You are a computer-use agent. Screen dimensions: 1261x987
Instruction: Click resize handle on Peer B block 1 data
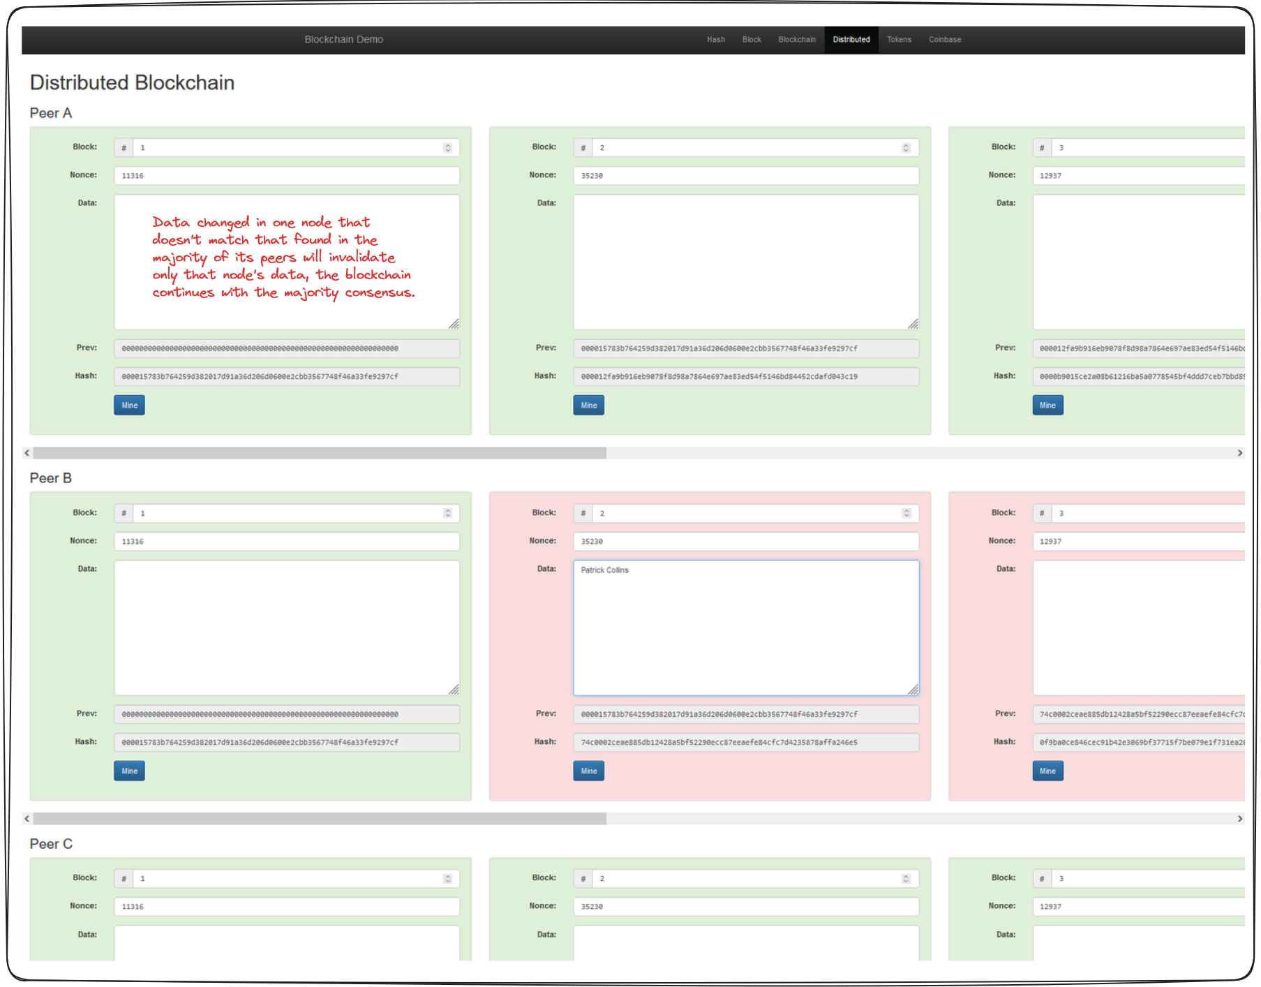[454, 690]
